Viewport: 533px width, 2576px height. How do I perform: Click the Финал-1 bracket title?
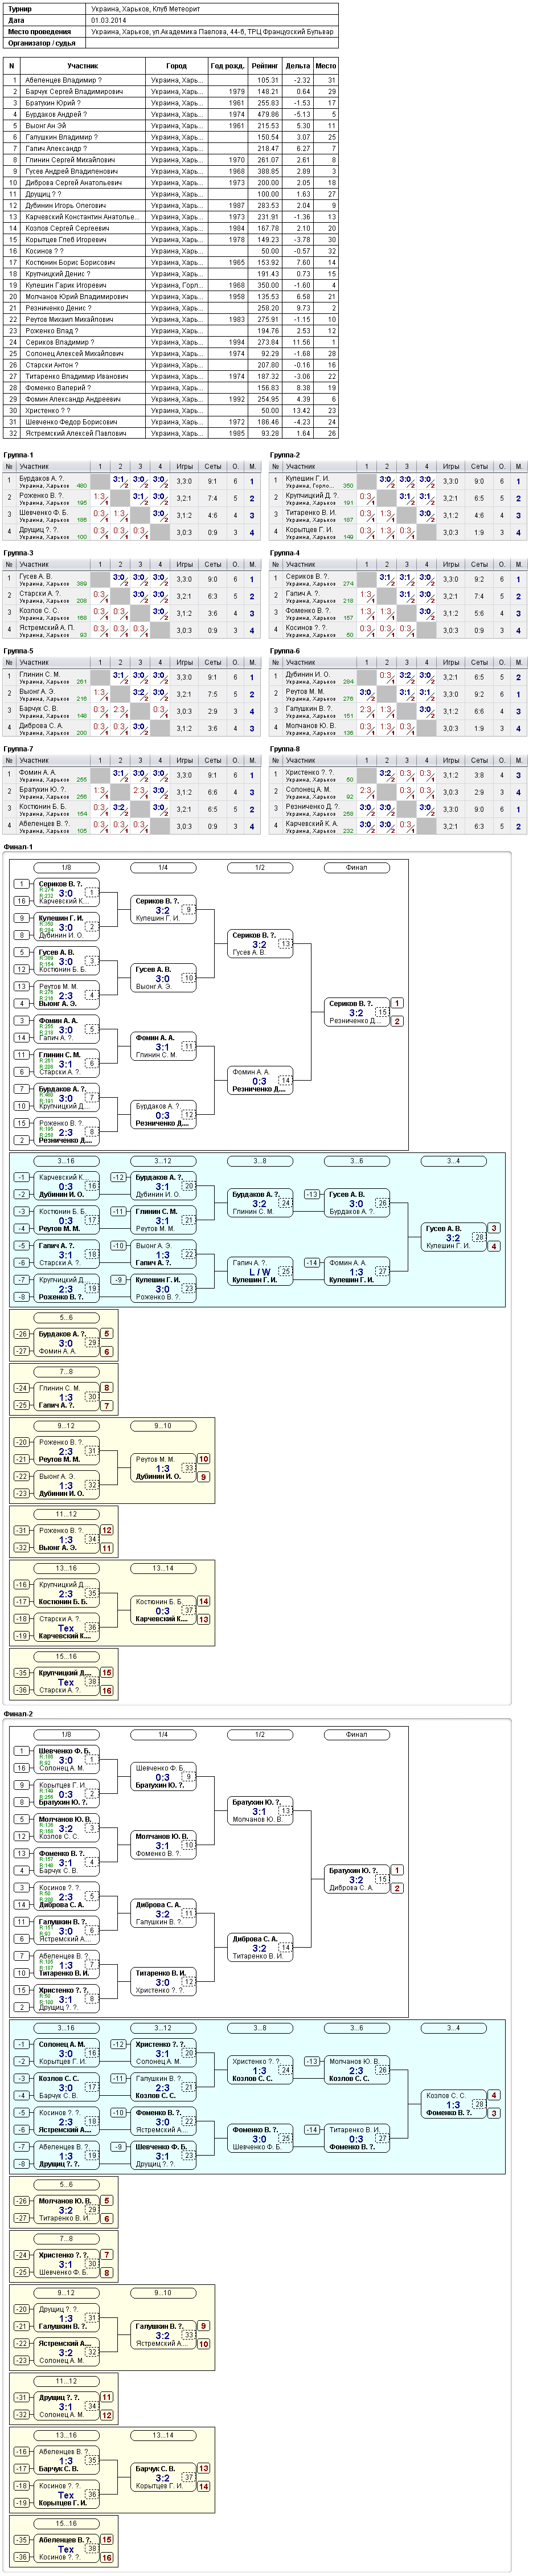point(18,847)
